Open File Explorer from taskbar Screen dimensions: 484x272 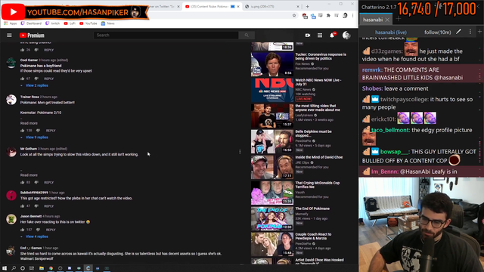pos(42,268)
